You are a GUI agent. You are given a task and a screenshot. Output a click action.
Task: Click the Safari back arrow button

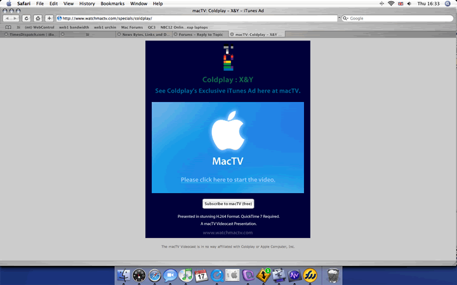(x=7, y=18)
